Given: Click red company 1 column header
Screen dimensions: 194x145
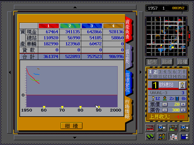Looking at the screenshot, I should 48,26.
